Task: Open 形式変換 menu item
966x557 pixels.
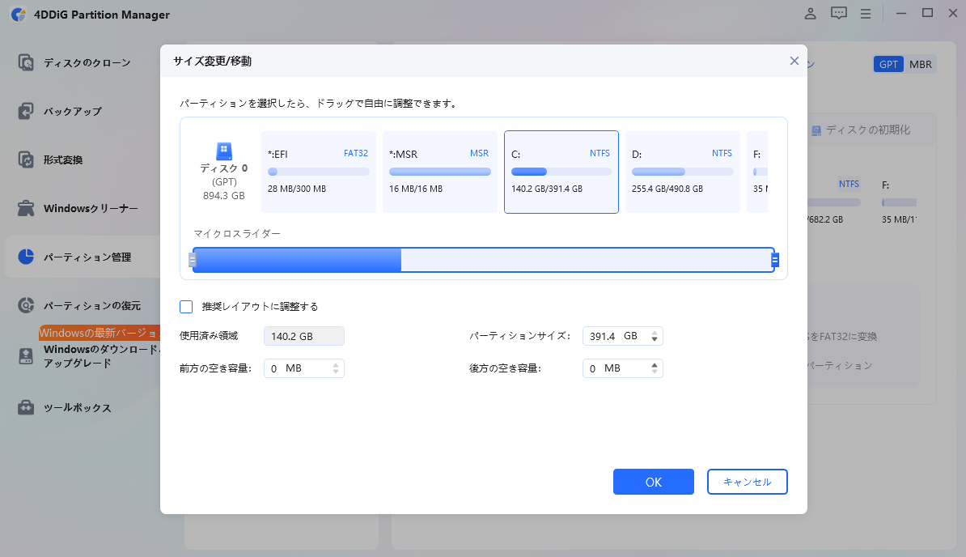Action: tap(63, 160)
